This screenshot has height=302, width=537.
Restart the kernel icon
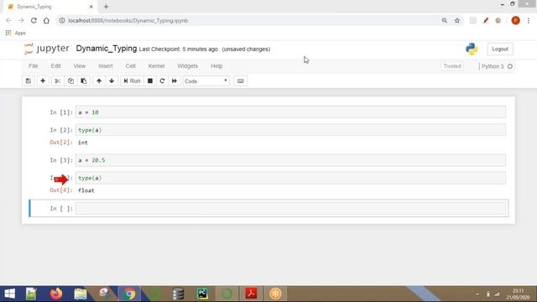162,81
